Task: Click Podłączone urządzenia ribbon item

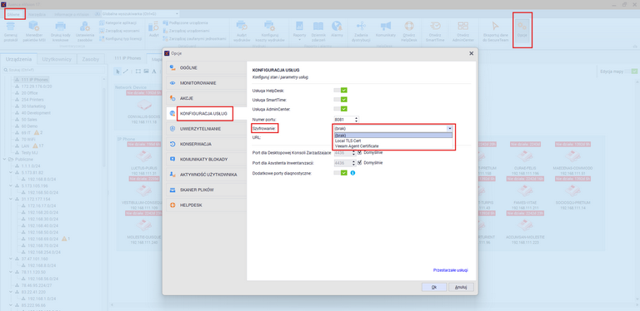Action: (185, 22)
